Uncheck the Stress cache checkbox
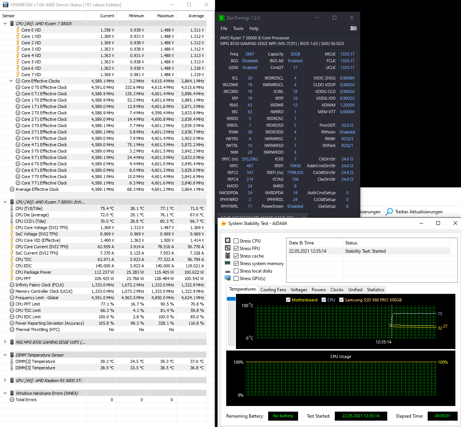Image resolution: width=461 pixels, height=427 pixels. [x=236, y=256]
